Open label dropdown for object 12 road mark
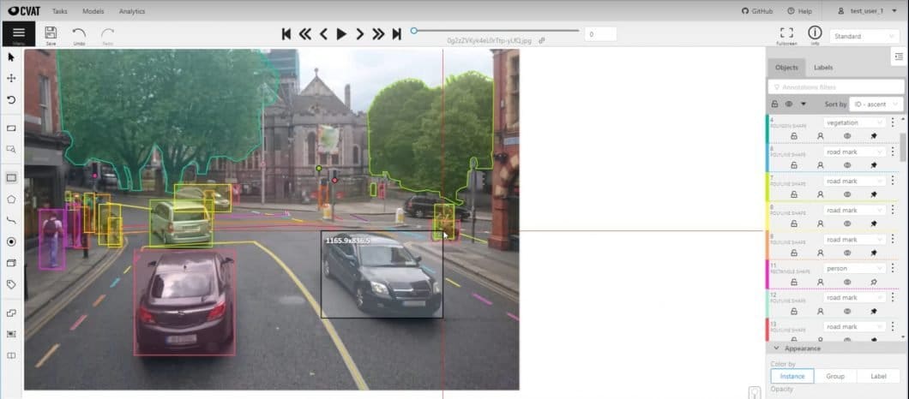Viewport: 909px width, 399px height. coord(854,298)
